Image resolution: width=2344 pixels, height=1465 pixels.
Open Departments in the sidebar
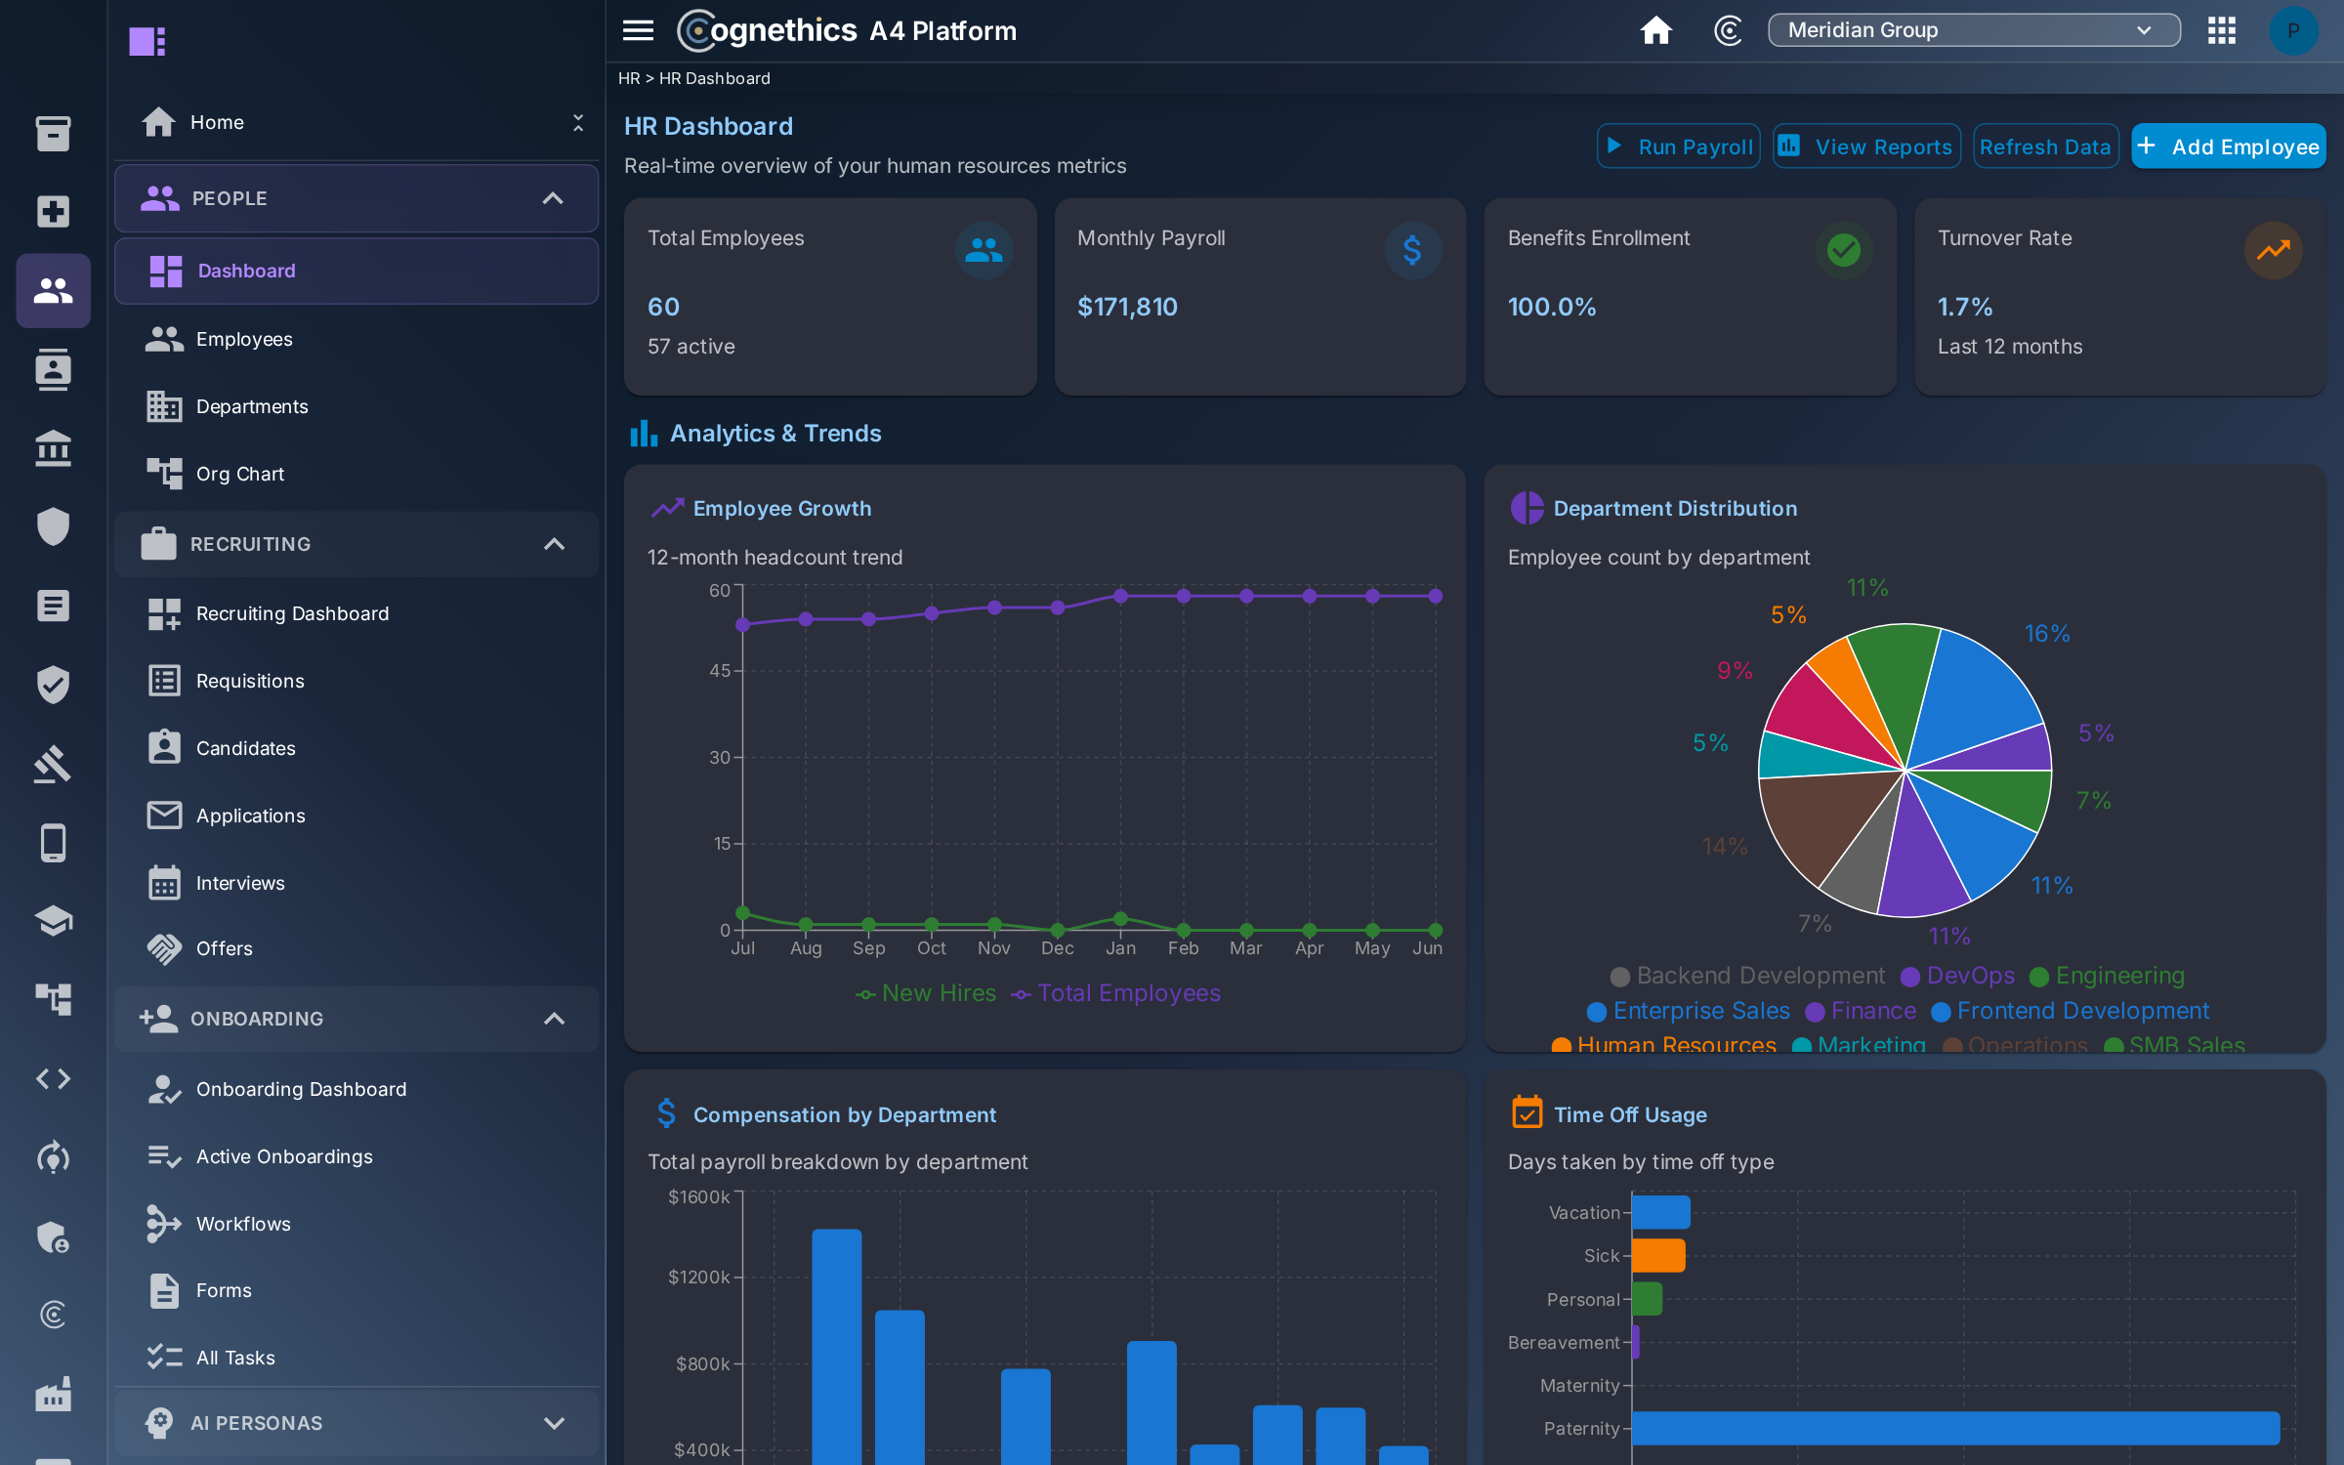pyautogui.click(x=356, y=406)
